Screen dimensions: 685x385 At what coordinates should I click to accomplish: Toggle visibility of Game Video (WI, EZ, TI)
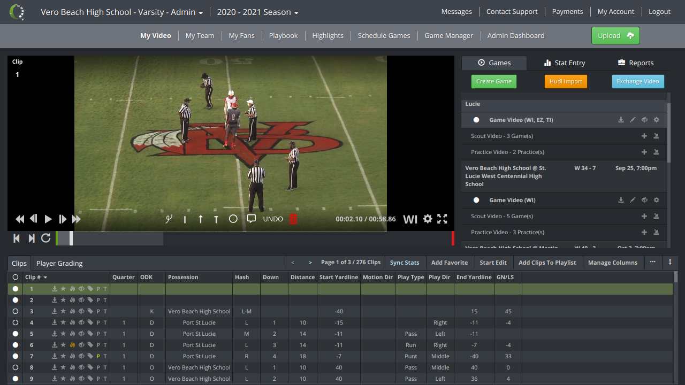pyautogui.click(x=645, y=120)
